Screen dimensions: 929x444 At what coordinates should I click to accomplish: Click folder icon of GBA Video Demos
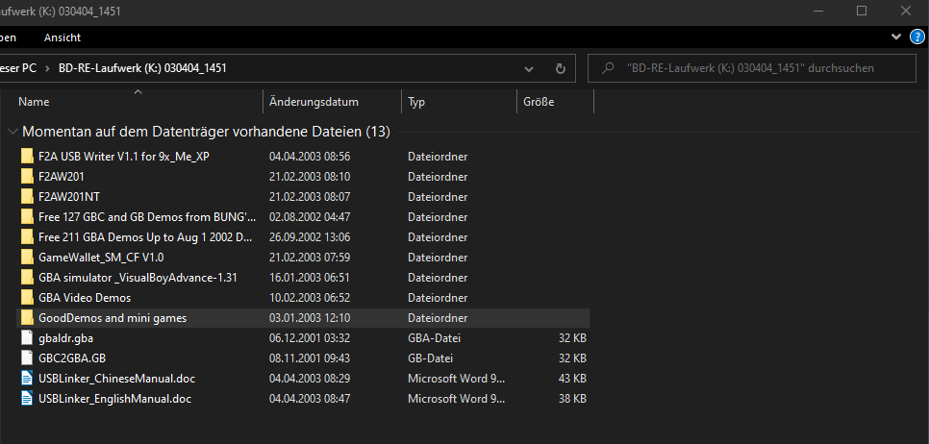(x=27, y=297)
